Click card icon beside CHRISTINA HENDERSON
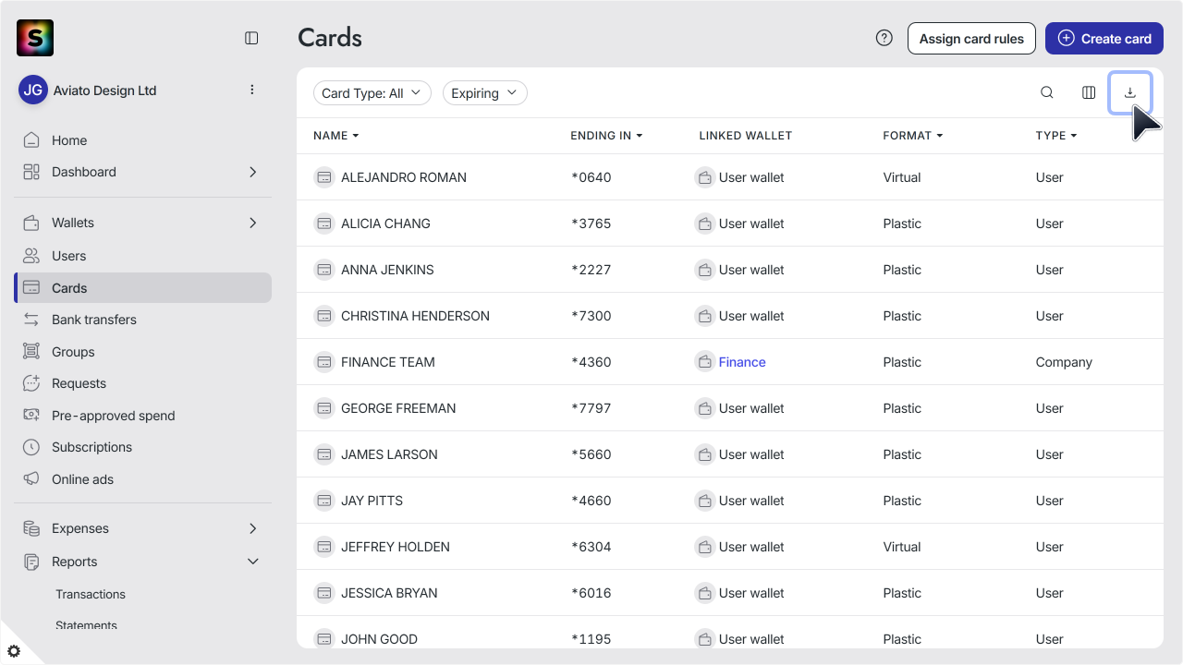This screenshot has width=1183, height=665. [x=324, y=316]
